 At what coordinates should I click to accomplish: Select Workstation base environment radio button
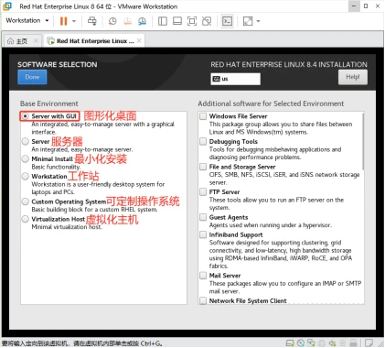(x=26, y=177)
